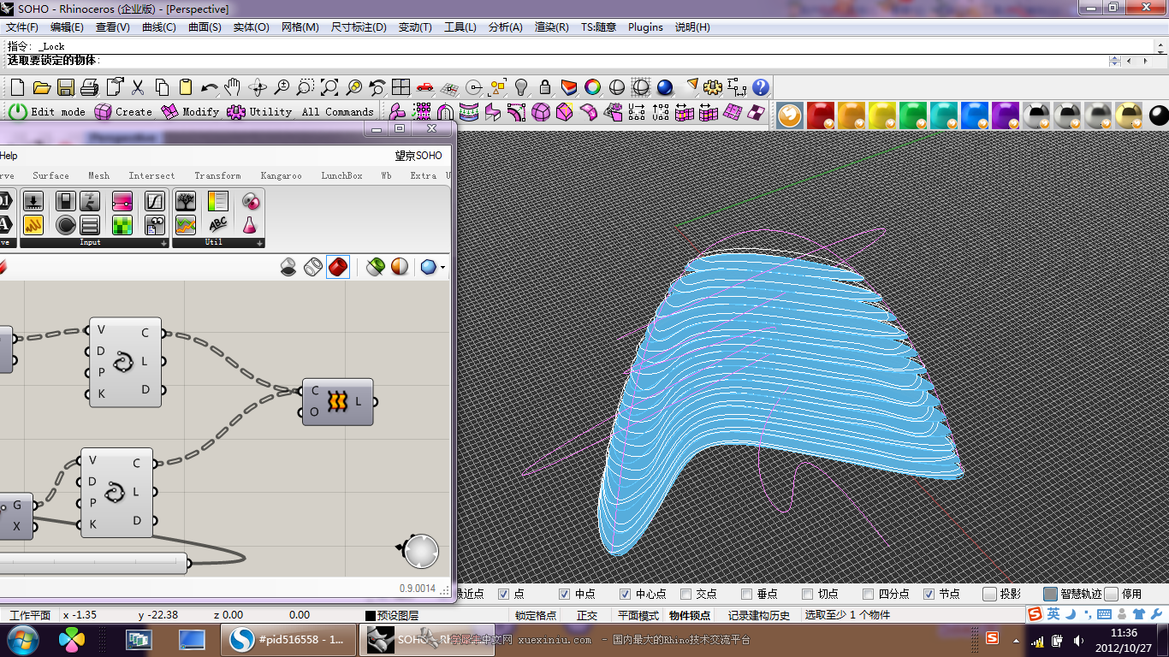The height and width of the screenshot is (657, 1169).
Task: Switch to the Transform tab in Grasshopper
Action: point(217,175)
